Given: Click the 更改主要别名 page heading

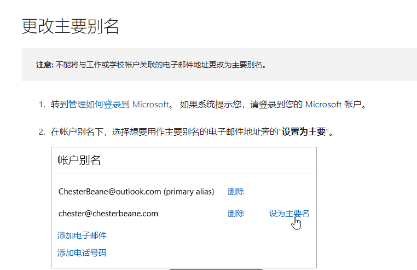Looking at the screenshot, I should [70, 26].
